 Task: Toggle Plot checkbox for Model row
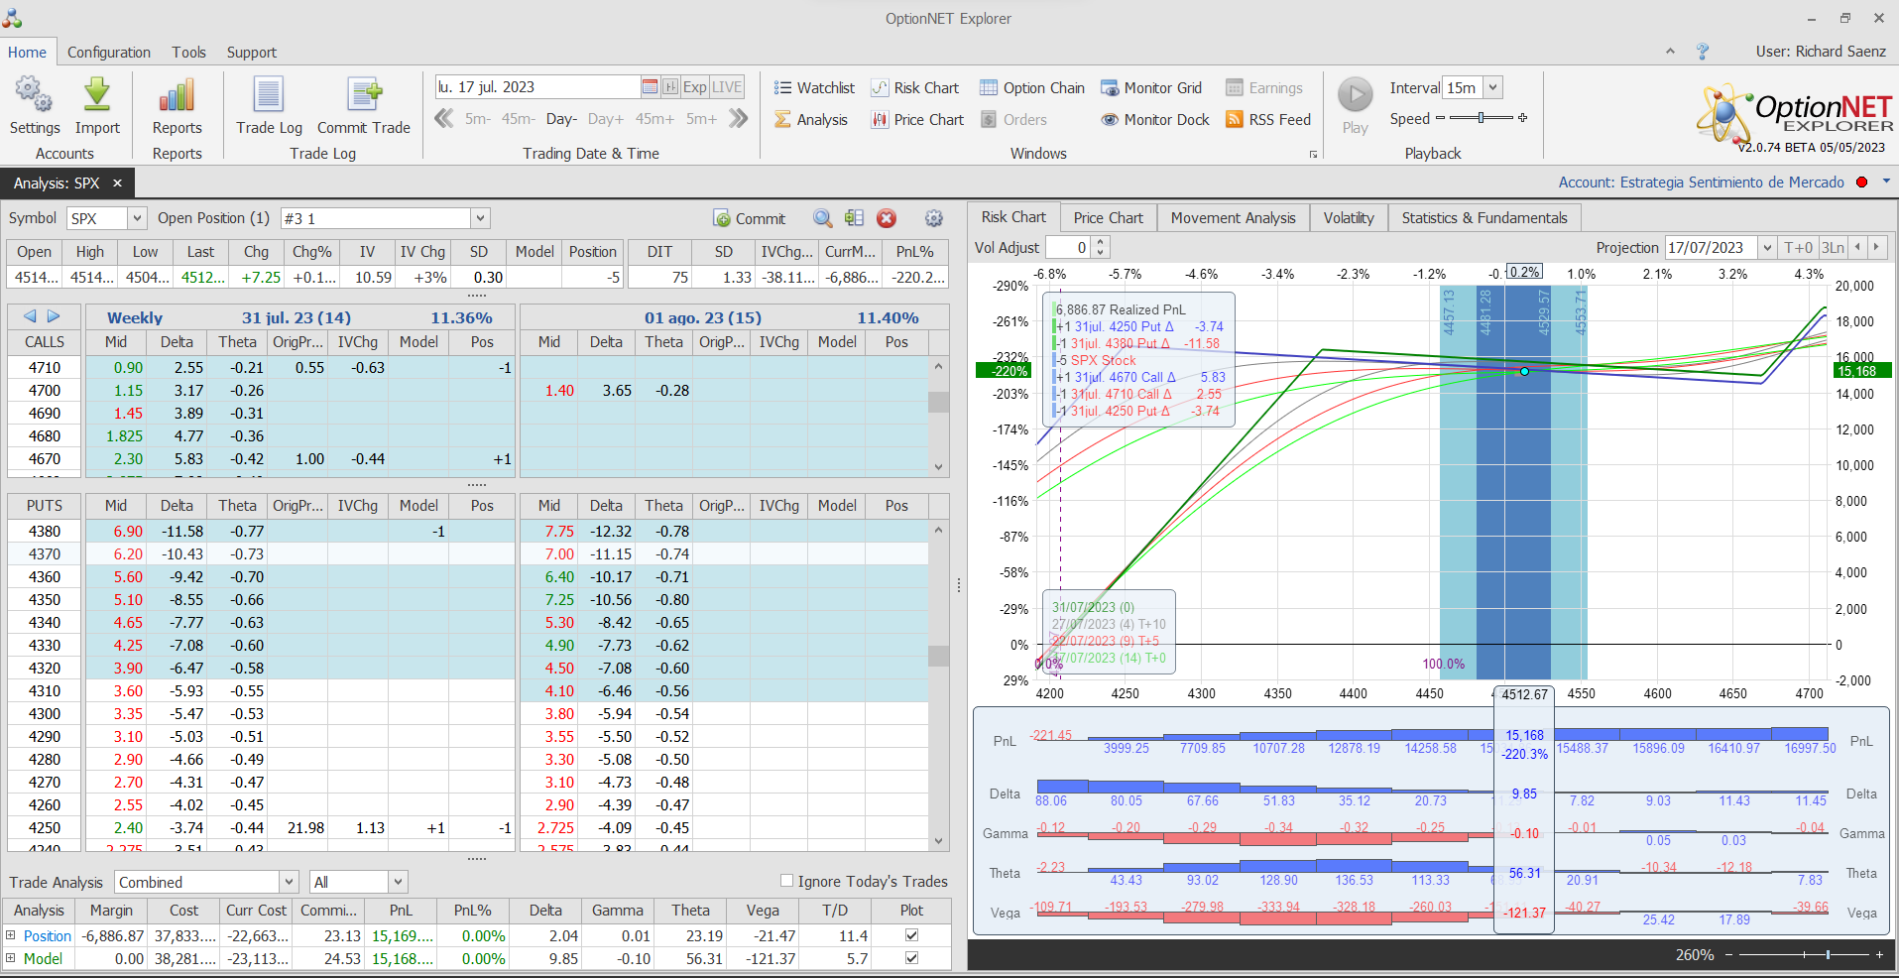(x=911, y=958)
